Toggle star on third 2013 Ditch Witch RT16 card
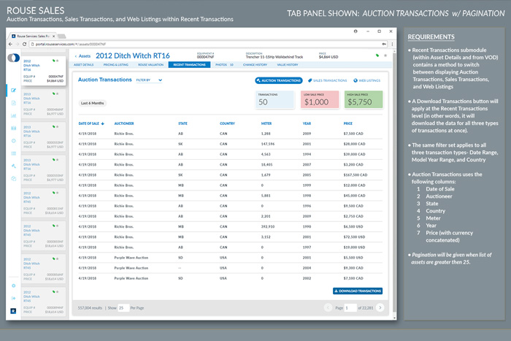 pos(58,160)
